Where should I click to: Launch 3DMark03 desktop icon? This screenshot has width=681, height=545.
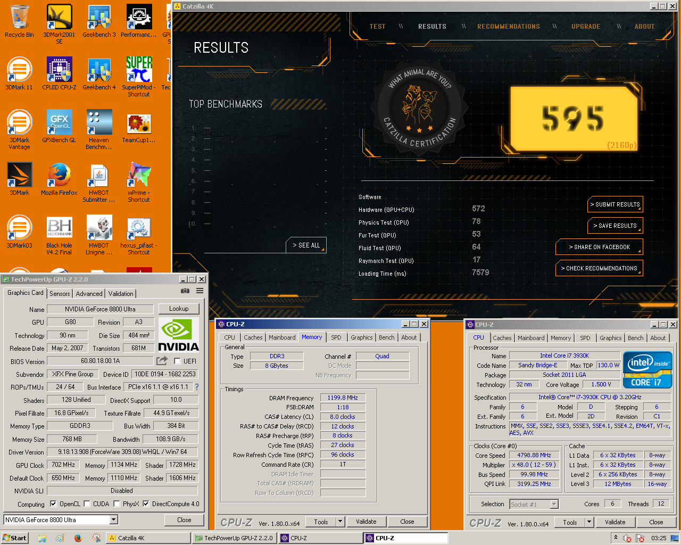point(19,232)
